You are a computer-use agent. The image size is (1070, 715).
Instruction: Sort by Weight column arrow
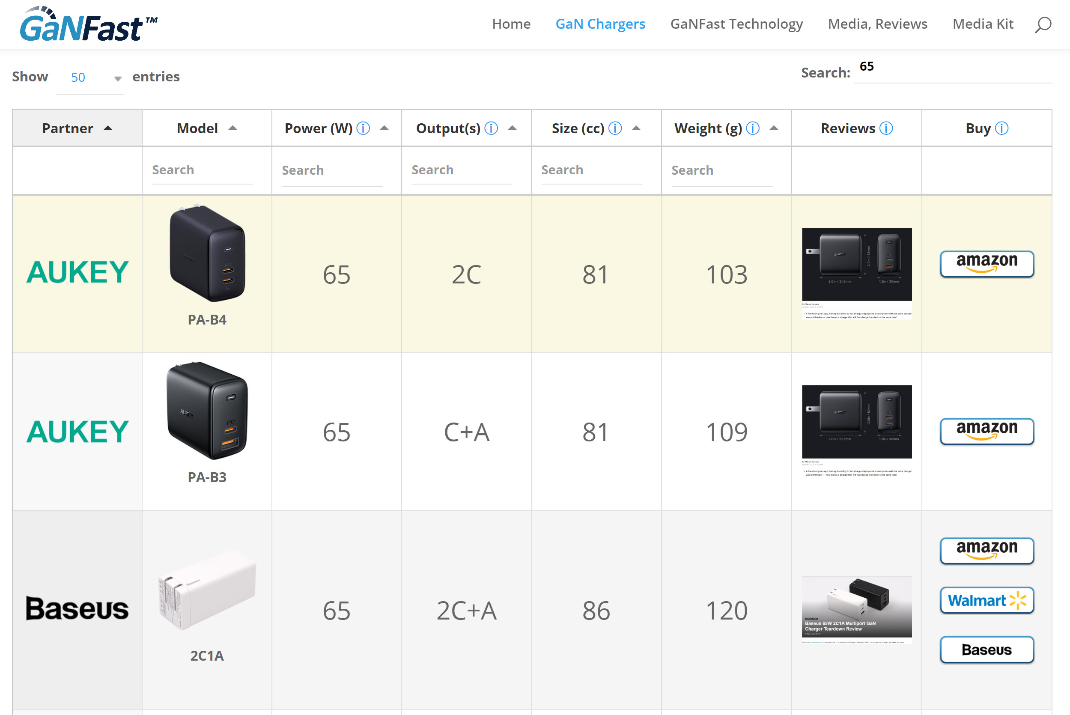774,128
